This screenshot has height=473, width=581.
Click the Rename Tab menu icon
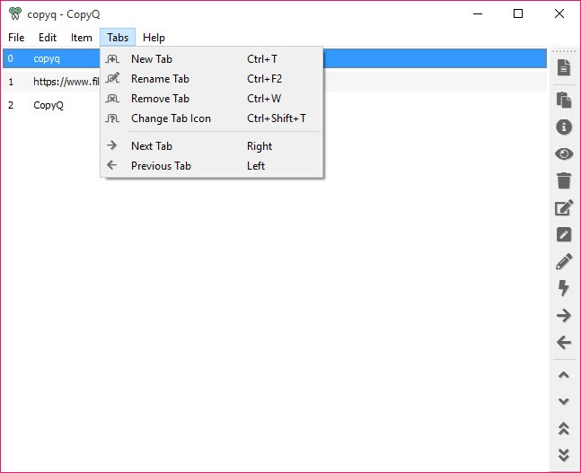(x=112, y=78)
